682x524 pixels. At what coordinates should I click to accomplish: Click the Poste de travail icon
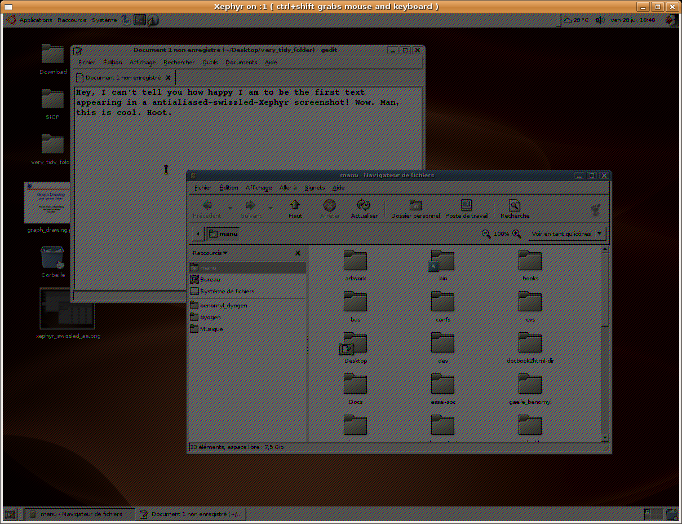[466, 206]
